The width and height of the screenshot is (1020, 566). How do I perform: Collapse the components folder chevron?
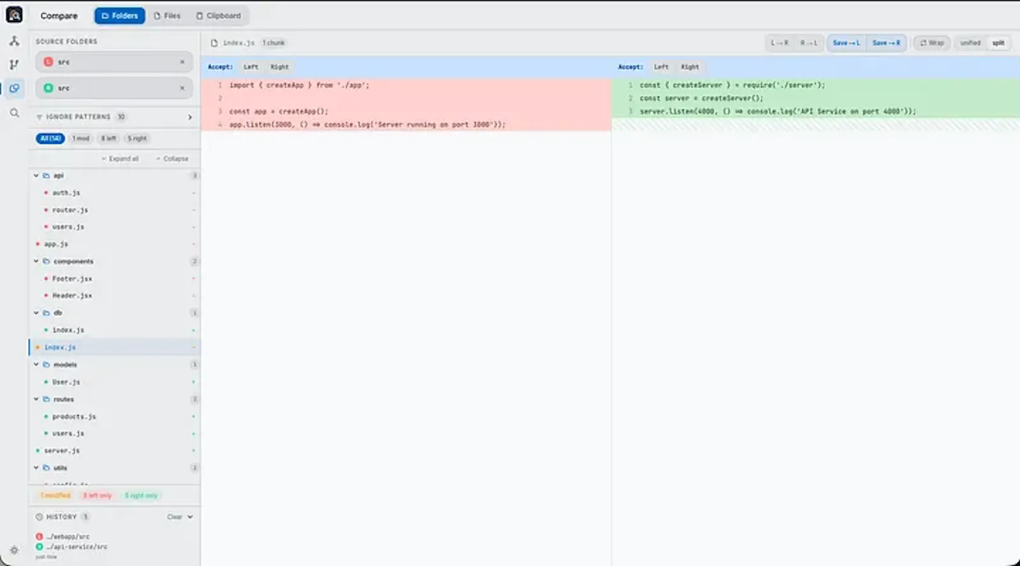tap(36, 262)
